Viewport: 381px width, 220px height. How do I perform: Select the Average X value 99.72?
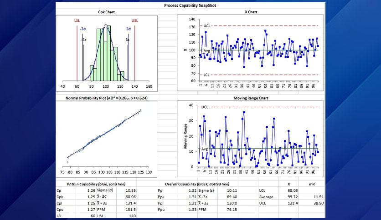click(288, 197)
